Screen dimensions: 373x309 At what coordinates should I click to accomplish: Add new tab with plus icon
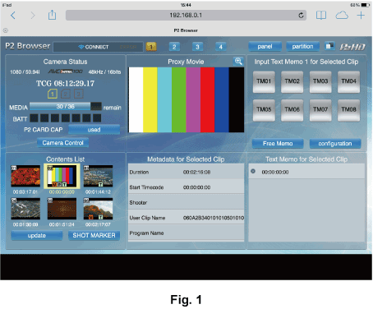[361, 16]
